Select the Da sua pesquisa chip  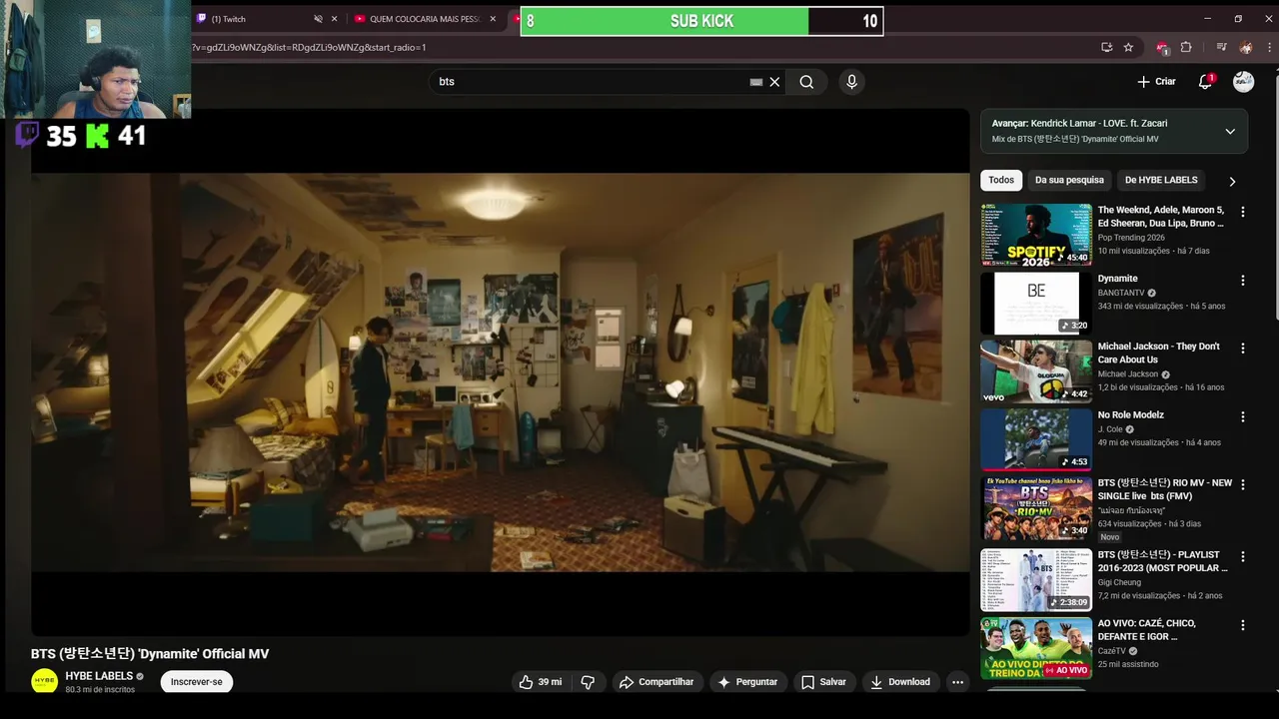(x=1069, y=180)
